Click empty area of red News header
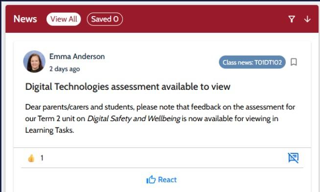320x192 pixels. 204,19
